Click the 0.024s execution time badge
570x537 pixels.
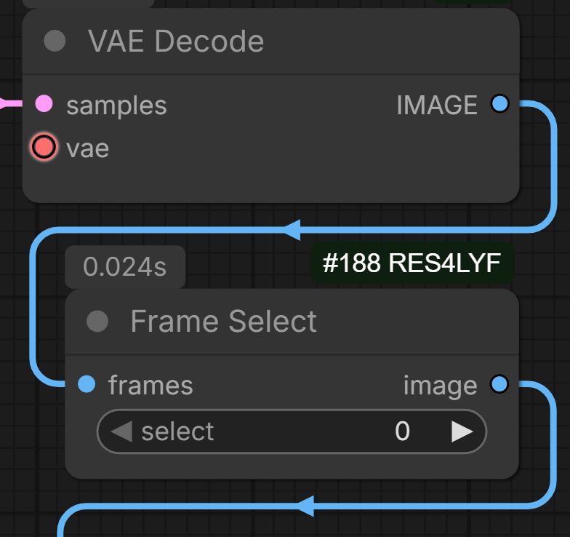coord(125,266)
